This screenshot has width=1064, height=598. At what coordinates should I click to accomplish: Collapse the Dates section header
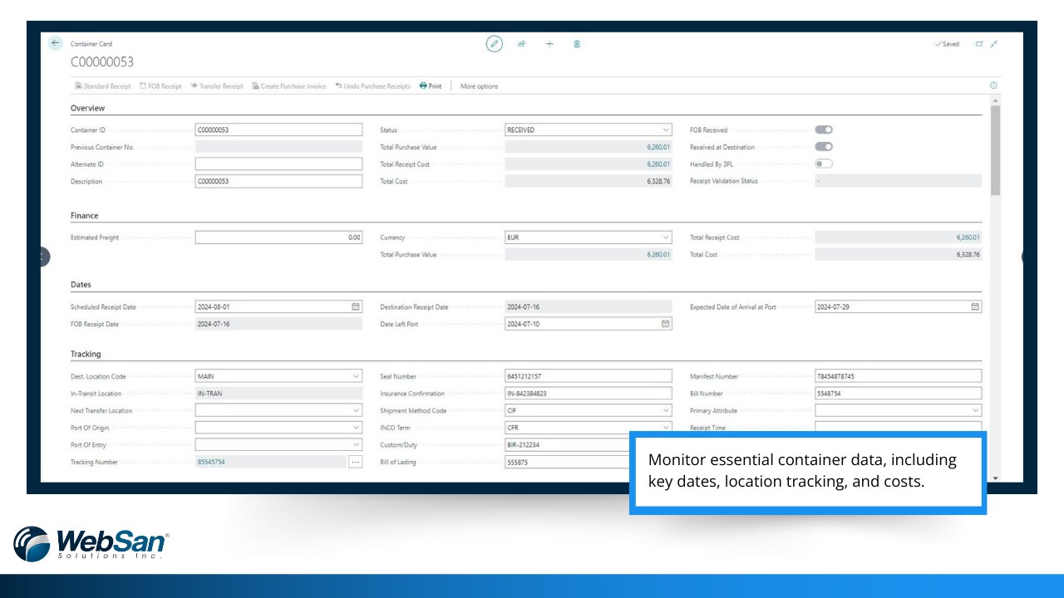81,285
